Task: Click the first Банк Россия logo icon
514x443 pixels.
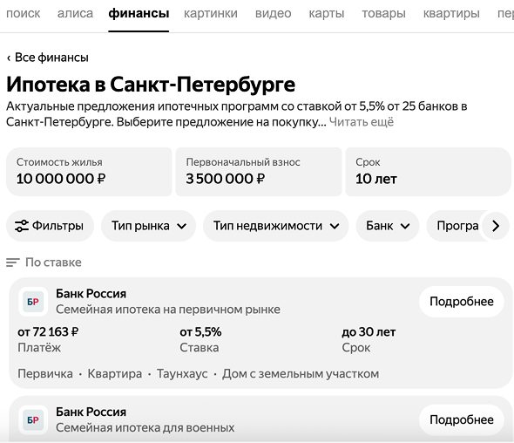Action: [33, 302]
